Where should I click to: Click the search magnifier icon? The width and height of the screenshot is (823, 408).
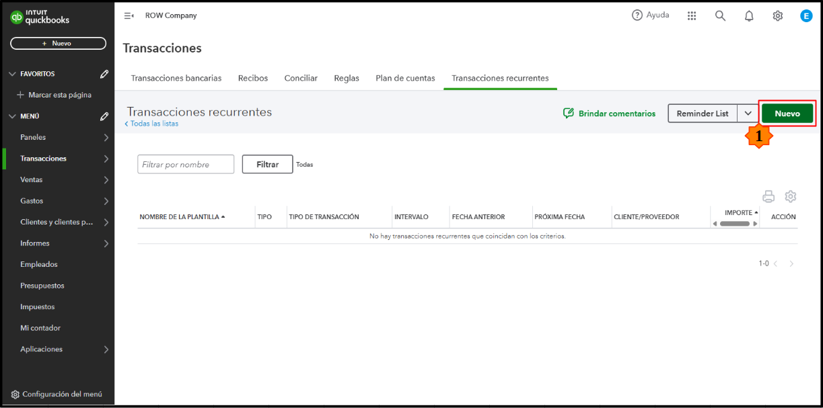tap(720, 15)
